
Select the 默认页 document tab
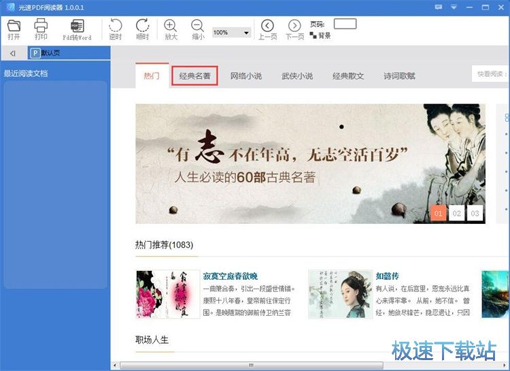69,53
